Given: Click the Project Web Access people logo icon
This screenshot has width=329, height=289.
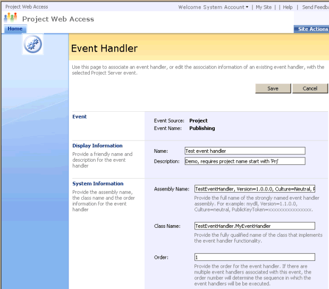Looking at the screenshot, I should coord(10,18).
